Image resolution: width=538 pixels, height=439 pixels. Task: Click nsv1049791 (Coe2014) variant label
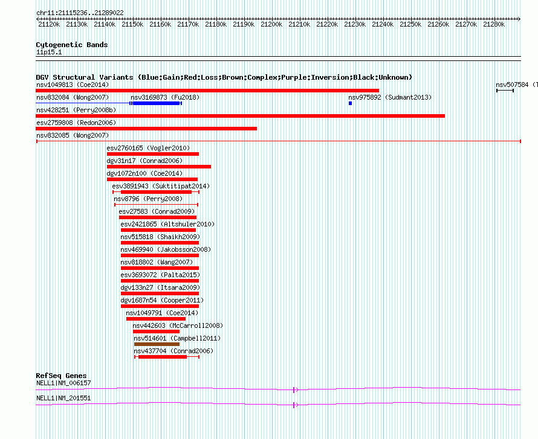click(162, 313)
